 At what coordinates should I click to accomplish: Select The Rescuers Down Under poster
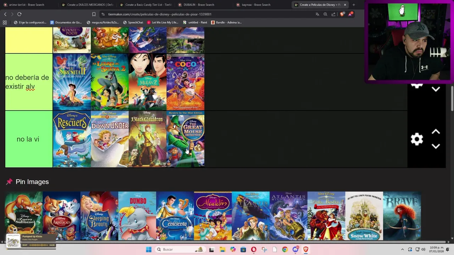coord(110,139)
